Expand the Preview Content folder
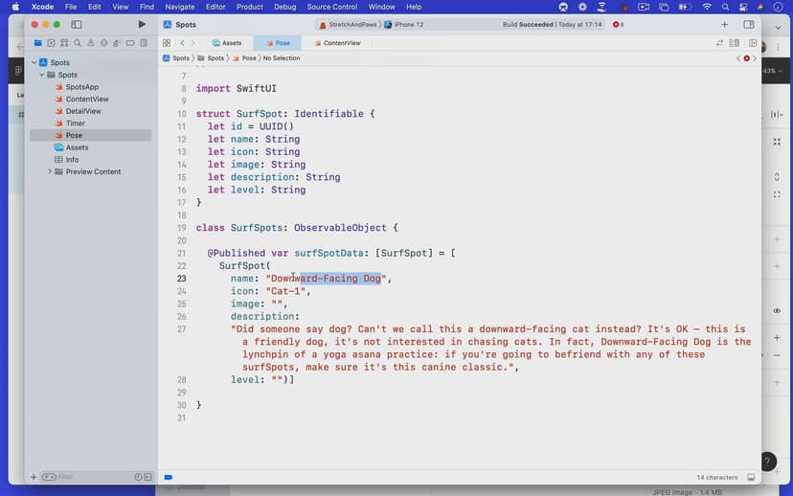This screenshot has height=496, width=793. pos(50,171)
